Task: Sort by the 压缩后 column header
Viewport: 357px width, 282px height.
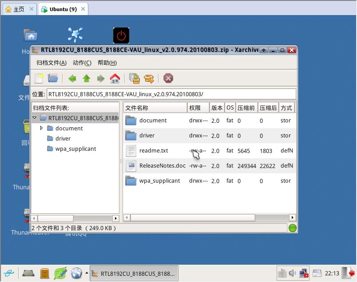Action: [x=268, y=108]
